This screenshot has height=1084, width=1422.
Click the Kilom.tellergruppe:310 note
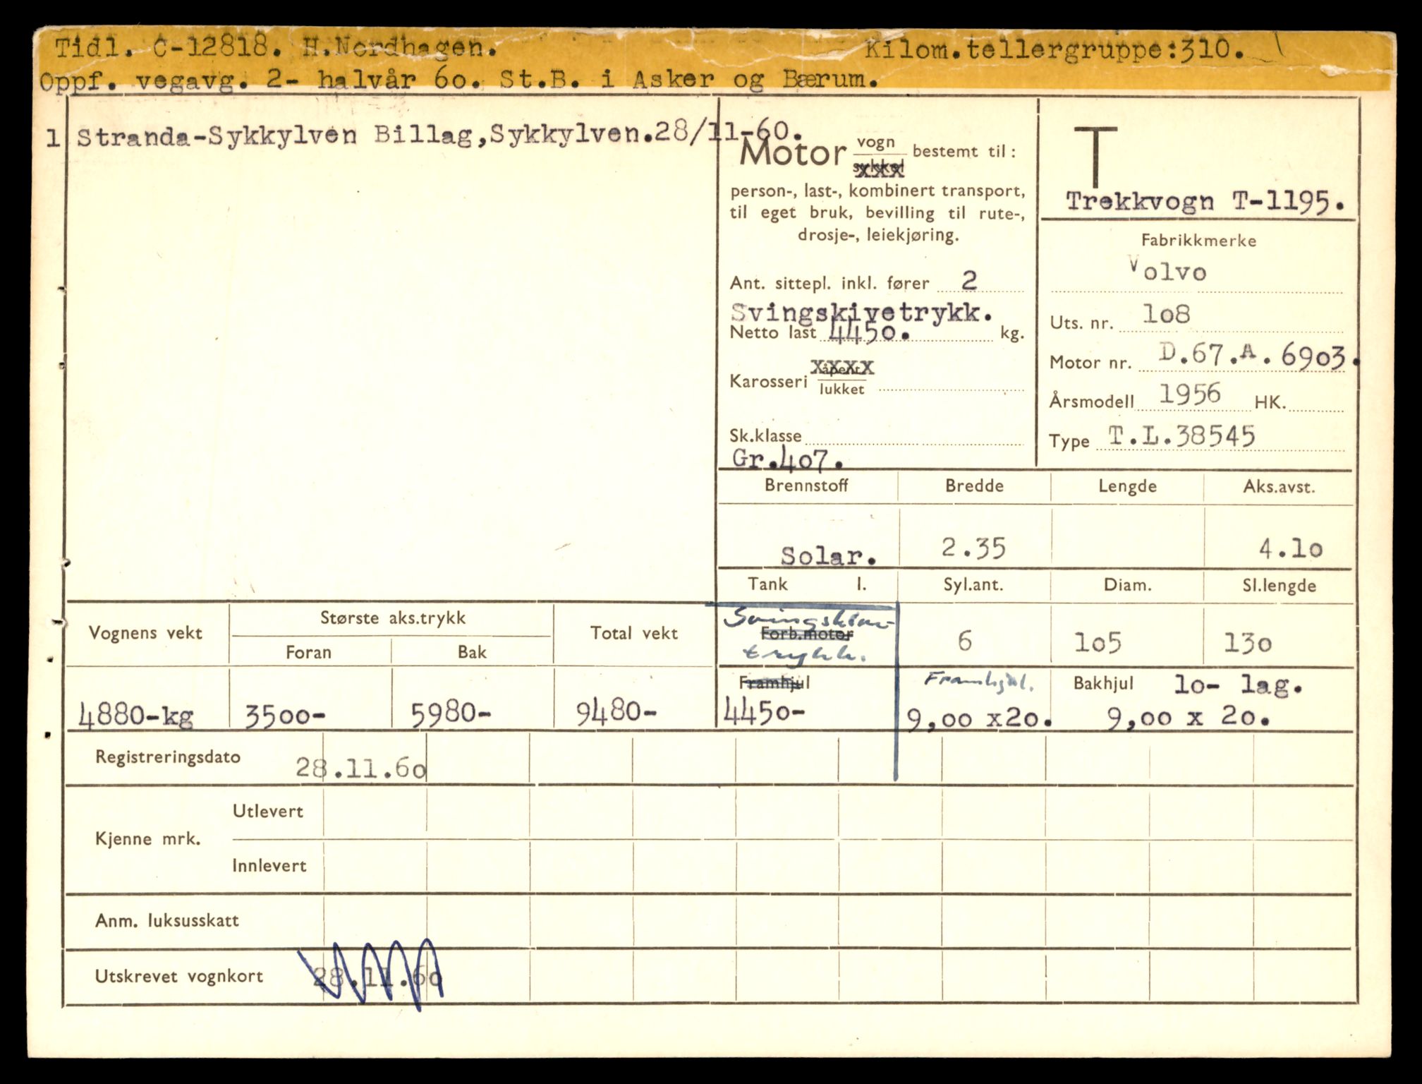pos(1054,49)
